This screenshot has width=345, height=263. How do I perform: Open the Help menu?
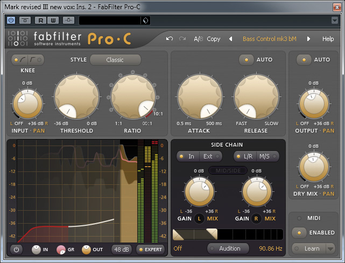coord(328,39)
